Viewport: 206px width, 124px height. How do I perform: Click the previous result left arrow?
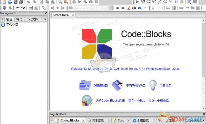117,8
